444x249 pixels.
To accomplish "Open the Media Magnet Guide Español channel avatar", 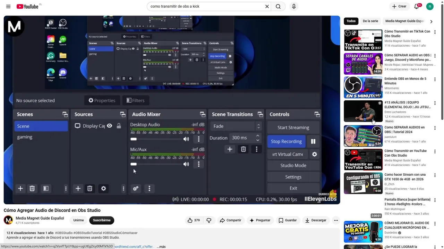I will [8, 220].
